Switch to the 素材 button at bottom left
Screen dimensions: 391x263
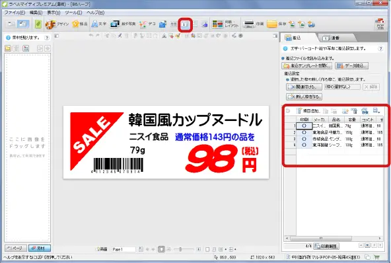pyautogui.click(x=40, y=248)
